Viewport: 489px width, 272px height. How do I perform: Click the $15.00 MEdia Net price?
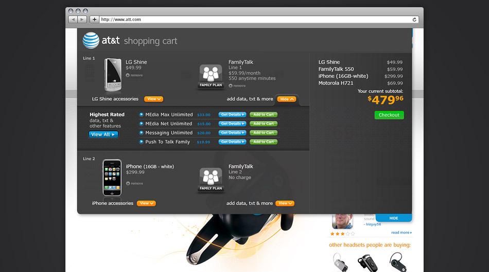pos(204,124)
